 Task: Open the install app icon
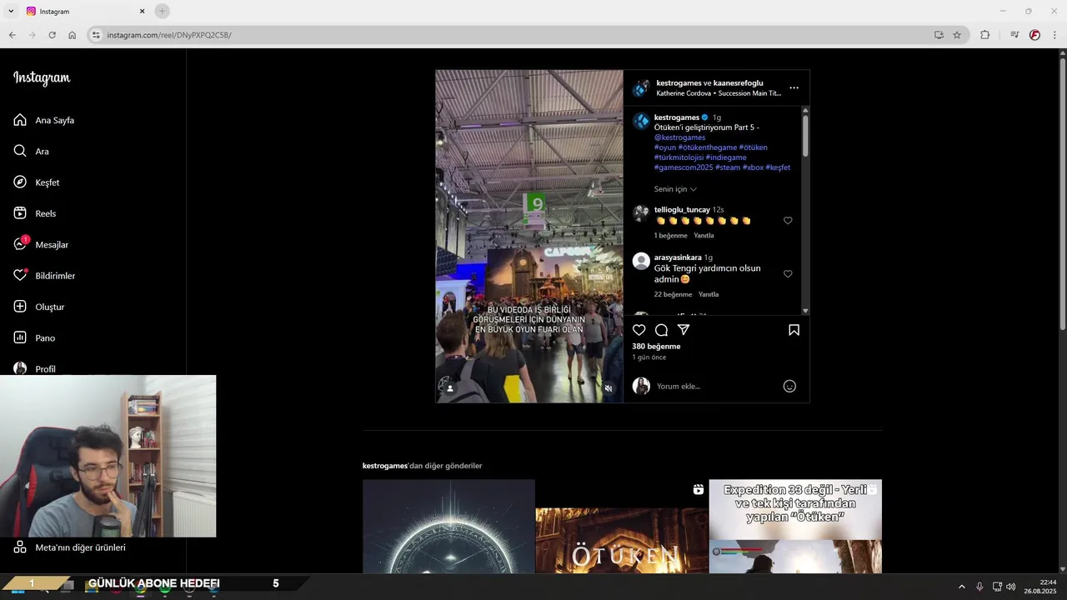click(x=939, y=35)
